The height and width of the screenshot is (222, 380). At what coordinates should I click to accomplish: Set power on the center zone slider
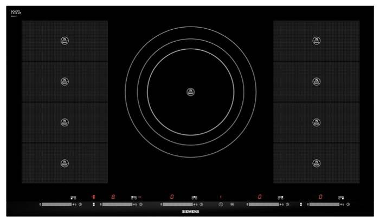click(x=178, y=205)
